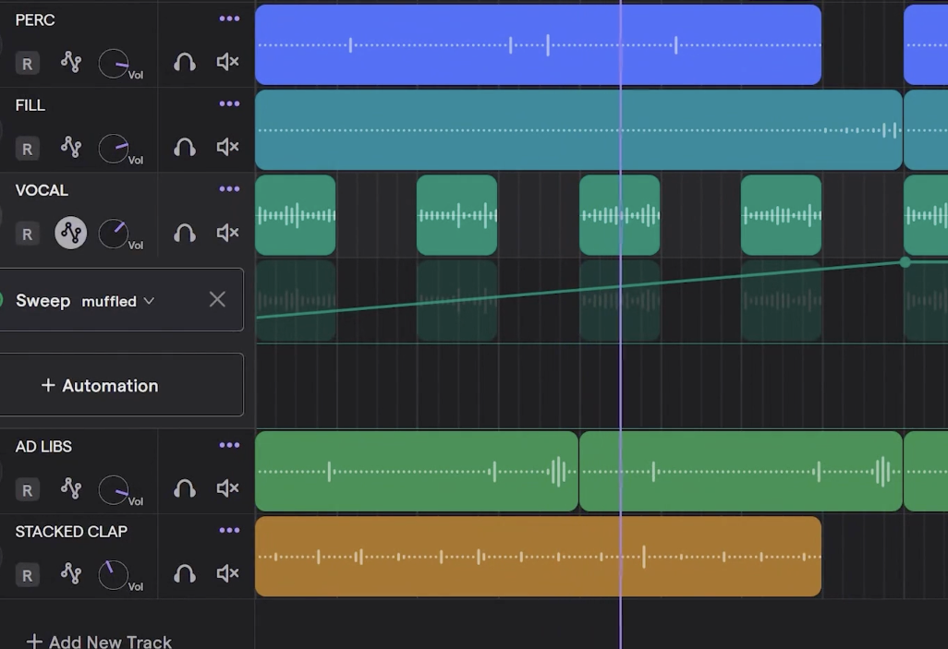
Task: Click the PERC volume knob
Action: coord(114,64)
